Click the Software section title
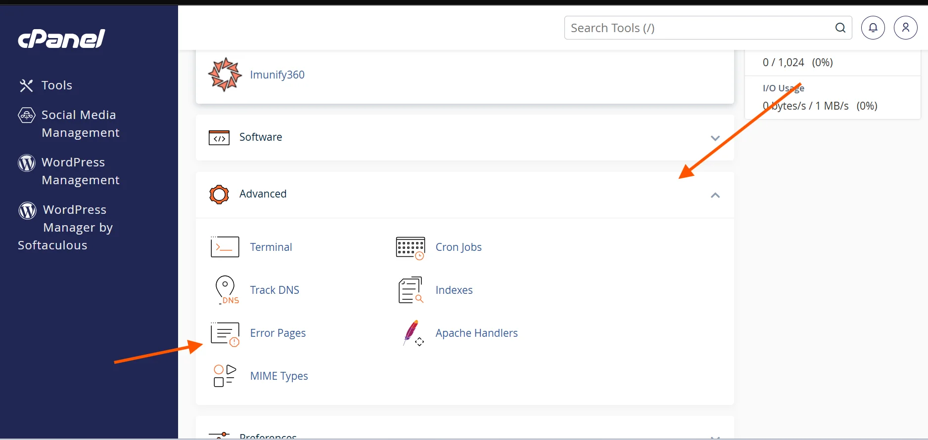928x440 pixels. (261, 137)
